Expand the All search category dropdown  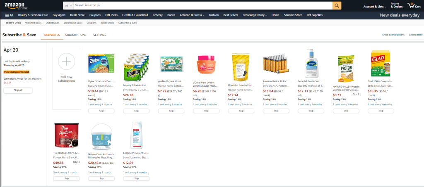click(69, 5)
